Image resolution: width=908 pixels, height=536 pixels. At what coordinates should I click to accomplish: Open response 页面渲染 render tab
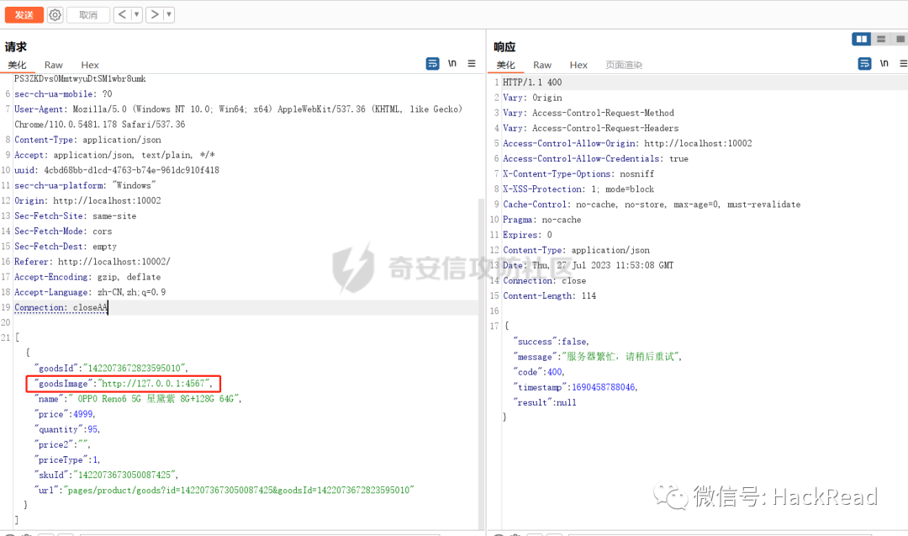click(x=624, y=65)
